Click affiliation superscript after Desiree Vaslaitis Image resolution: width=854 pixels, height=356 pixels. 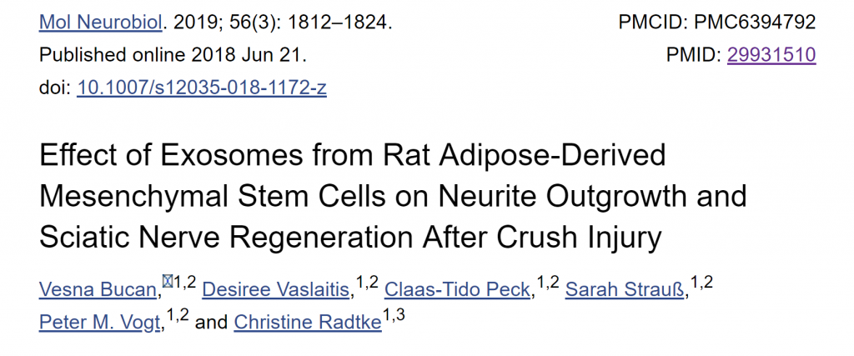367,283
